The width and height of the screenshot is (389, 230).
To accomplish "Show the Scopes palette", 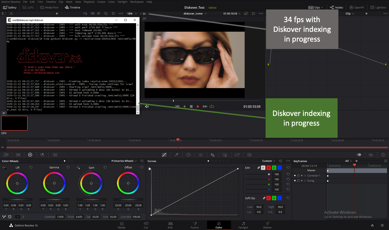I will click(x=371, y=155).
